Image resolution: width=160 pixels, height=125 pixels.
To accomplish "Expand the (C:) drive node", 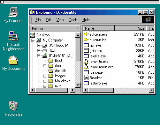I will pos(39,50).
